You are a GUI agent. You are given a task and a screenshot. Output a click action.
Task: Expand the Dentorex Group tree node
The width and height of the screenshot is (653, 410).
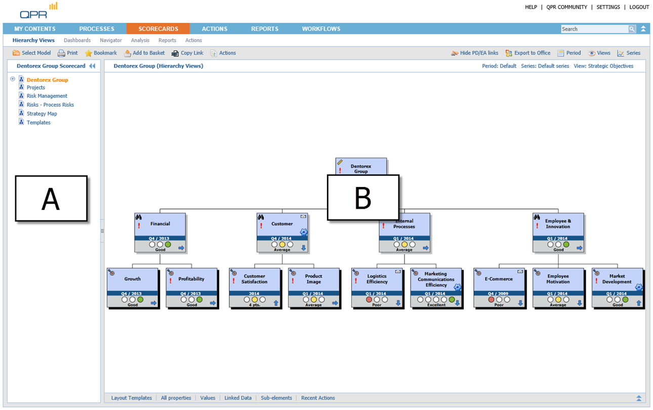click(x=13, y=79)
